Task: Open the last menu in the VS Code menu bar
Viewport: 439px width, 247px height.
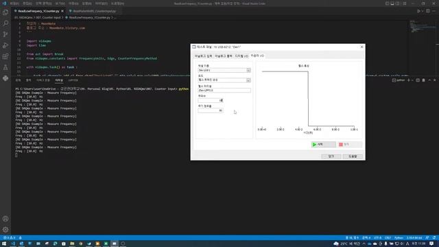Action: point(117,3)
